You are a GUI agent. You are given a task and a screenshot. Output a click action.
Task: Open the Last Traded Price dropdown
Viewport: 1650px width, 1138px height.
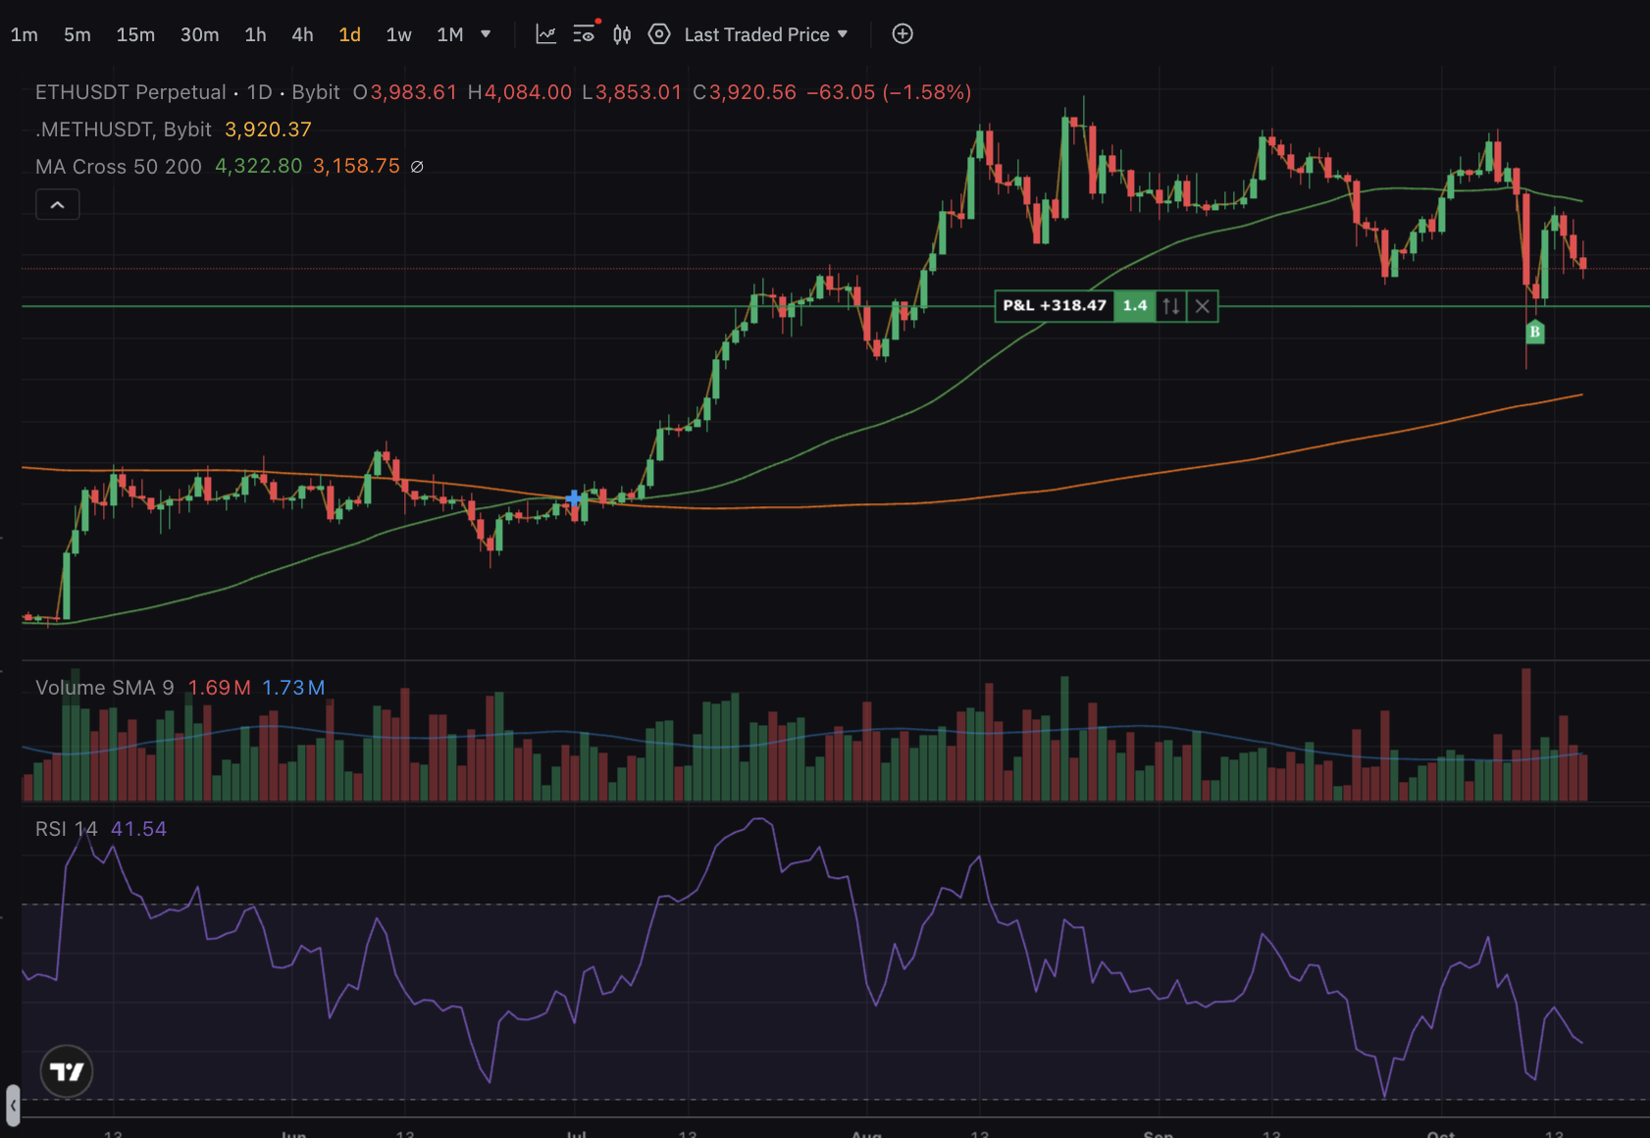765,34
